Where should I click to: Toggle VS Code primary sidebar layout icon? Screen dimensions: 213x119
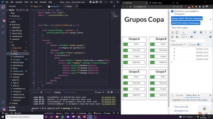(x=91, y=2)
